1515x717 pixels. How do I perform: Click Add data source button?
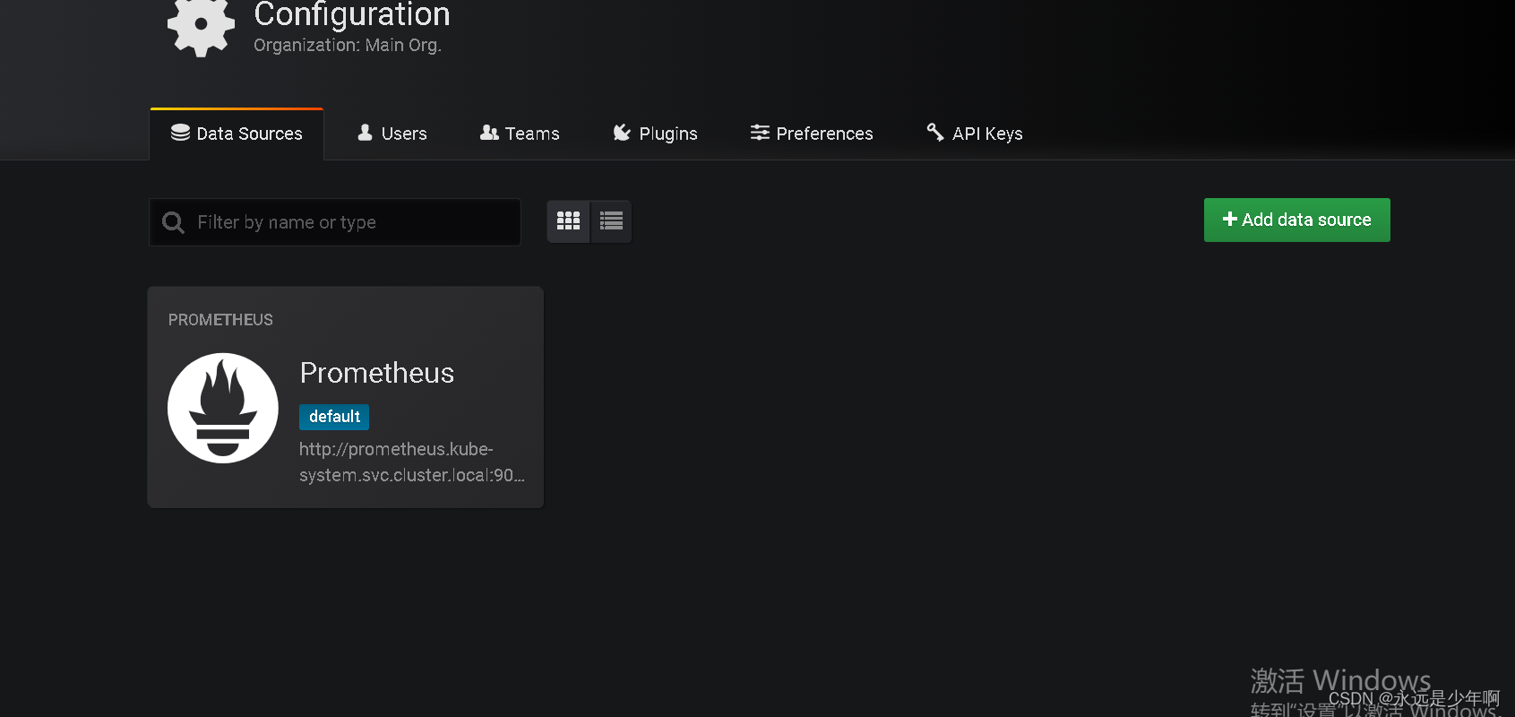tap(1296, 220)
